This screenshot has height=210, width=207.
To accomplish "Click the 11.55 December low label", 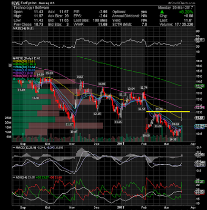I will coord(118,122).
